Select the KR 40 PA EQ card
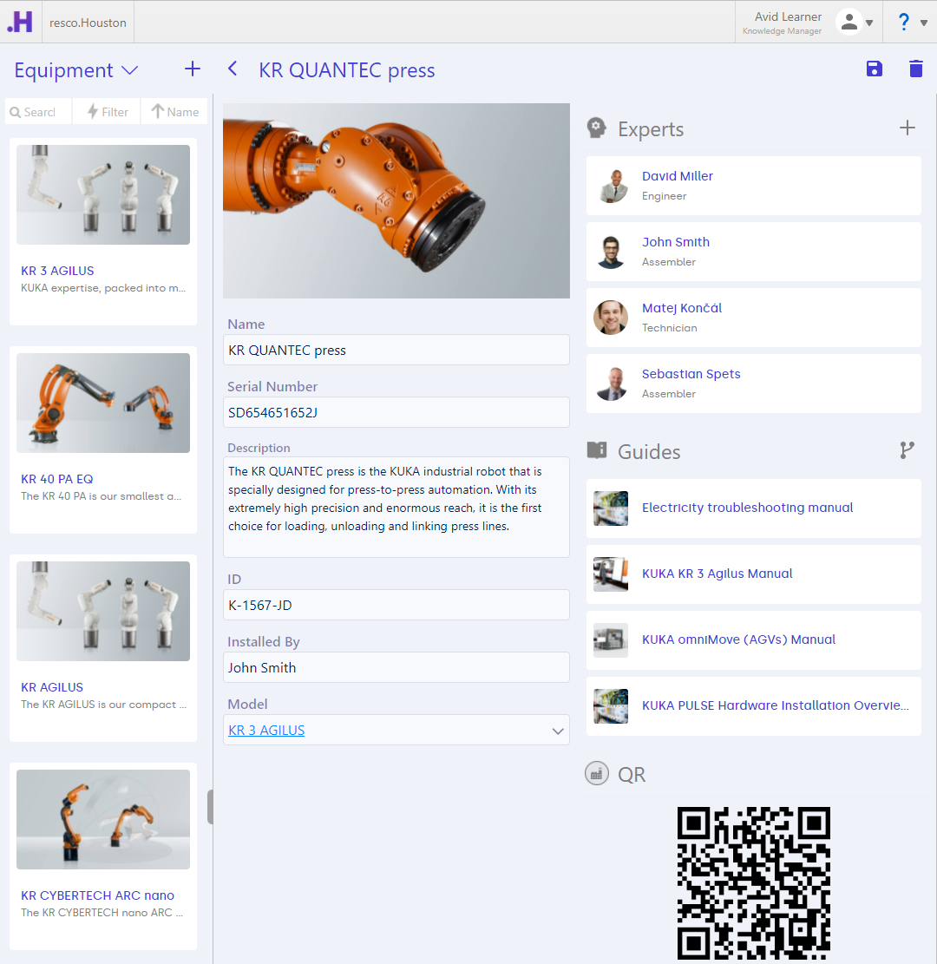Screen dimensions: 937x964 103,439
